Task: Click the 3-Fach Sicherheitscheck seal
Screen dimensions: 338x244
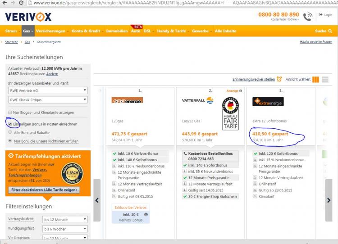Action: pyautogui.click(x=72, y=173)
